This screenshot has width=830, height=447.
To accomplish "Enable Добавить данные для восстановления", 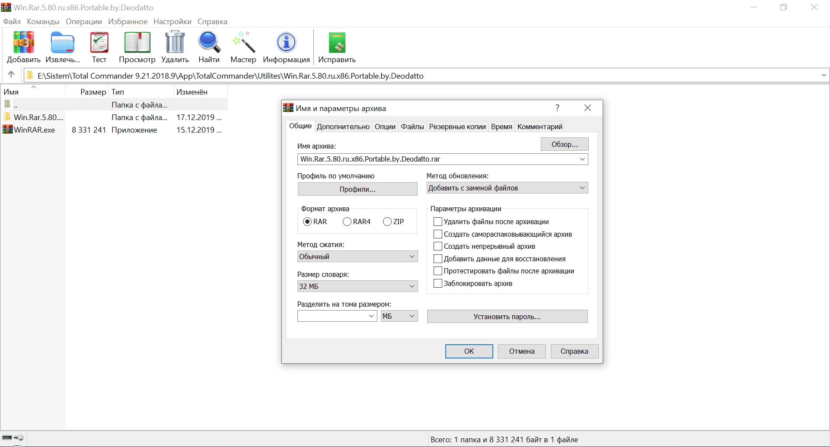I will 437,259.
